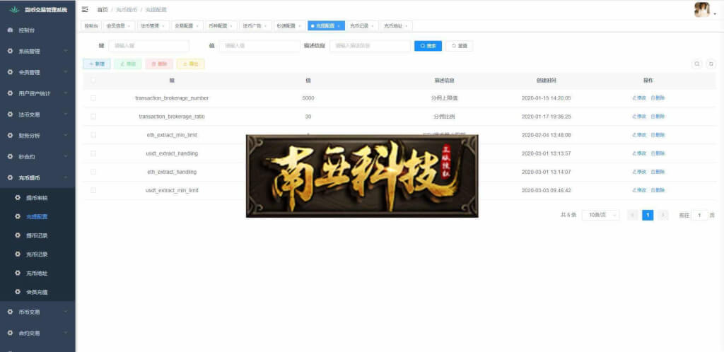Click the gear icon beside 会员充值
724x352 pixels.
tap(18, 291)
